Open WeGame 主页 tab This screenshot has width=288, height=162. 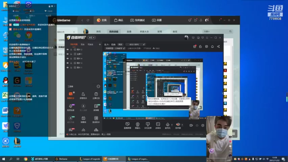pos(102,20)
